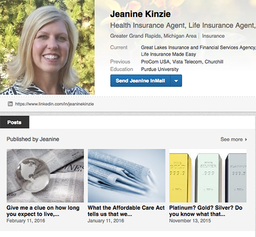Open the gold and silver bars thumbnail

(208, 176)
